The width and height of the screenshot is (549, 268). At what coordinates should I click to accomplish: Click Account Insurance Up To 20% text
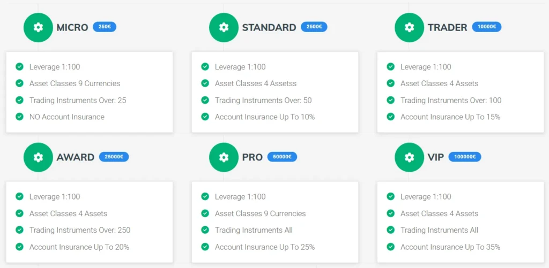(x=79, y=247)
